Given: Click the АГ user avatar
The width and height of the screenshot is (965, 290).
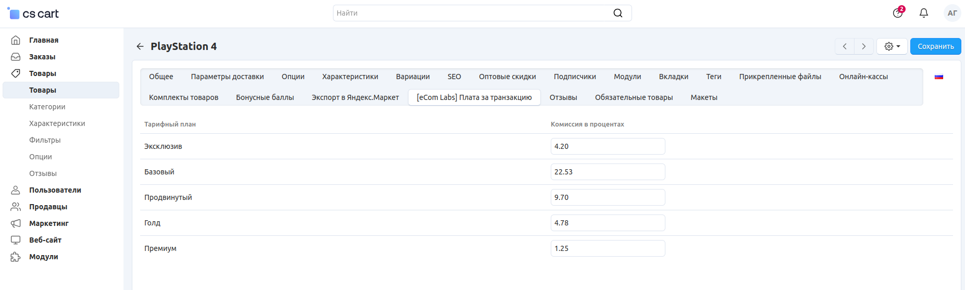Looking at the screenshot, I should click(x=952, y=13).
